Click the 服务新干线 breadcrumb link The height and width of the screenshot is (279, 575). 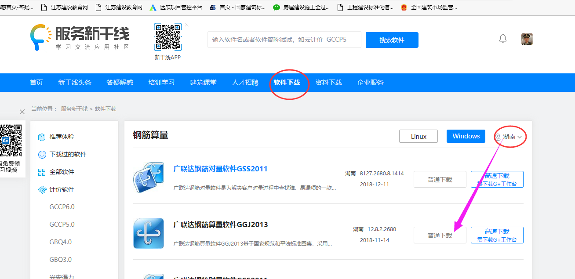point(74,109)
